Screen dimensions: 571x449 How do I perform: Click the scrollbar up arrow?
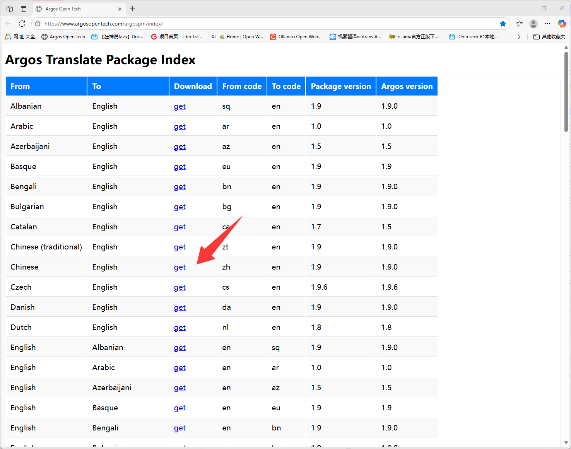[x=566, y=47]
